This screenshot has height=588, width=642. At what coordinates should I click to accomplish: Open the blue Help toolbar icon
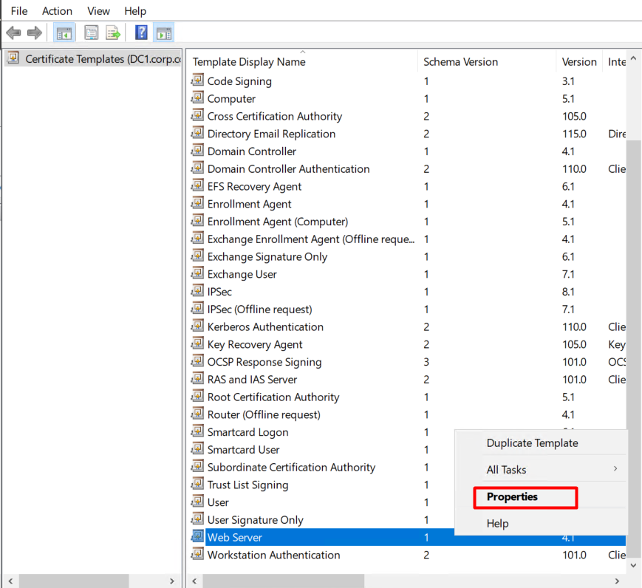pyautogui.click(x=141, y=33)
